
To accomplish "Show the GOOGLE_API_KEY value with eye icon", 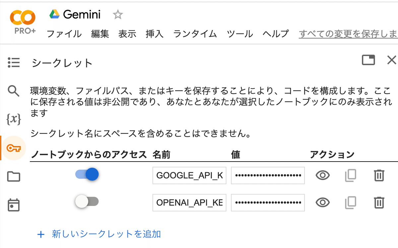I will point(322,175).
